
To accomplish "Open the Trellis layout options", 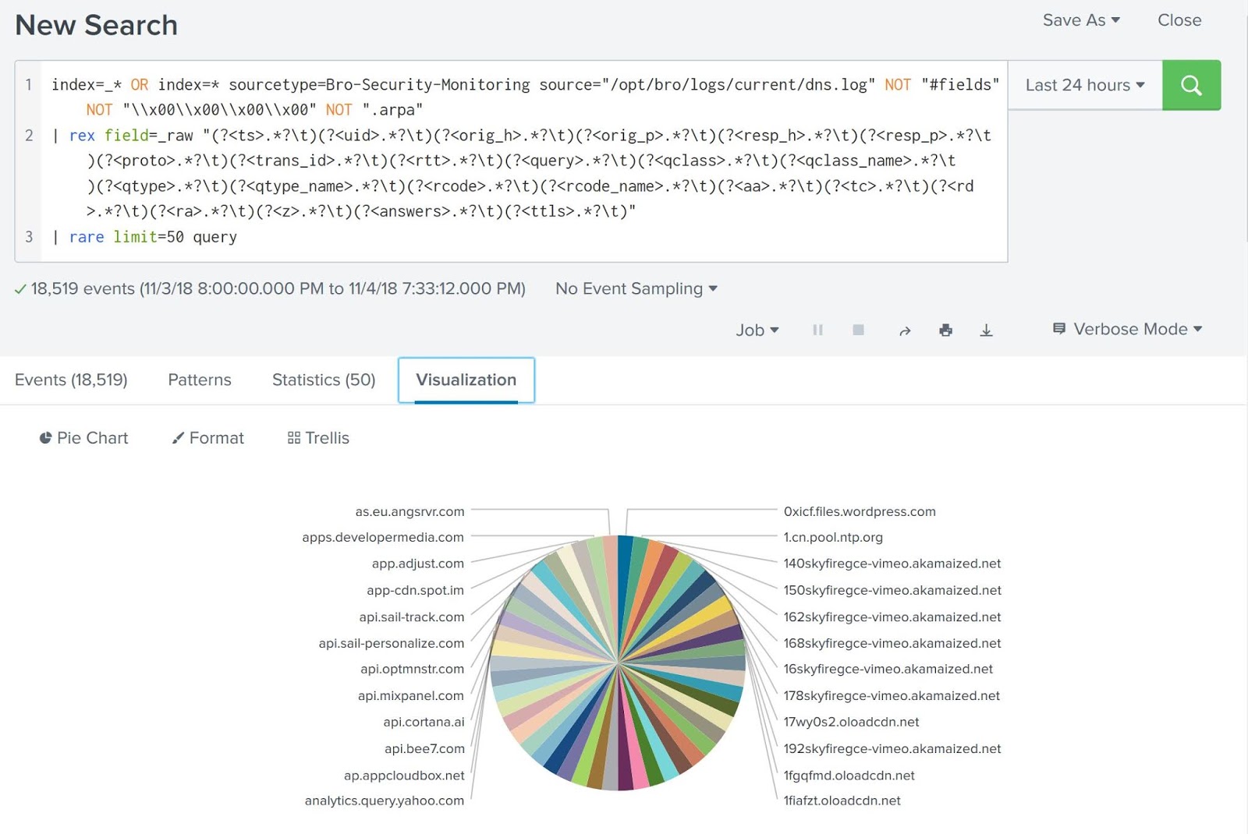I will pyautogui.click(x=317, y=437).
